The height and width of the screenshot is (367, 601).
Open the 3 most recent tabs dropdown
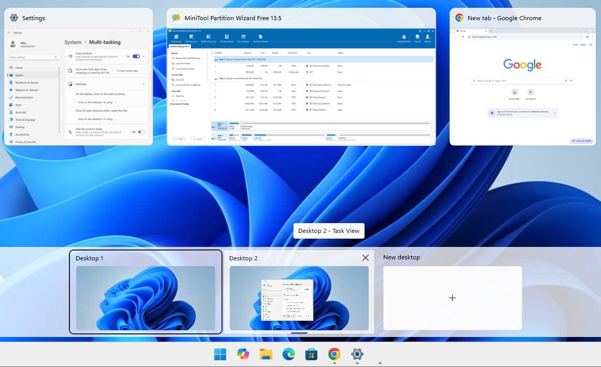(x=130, y=71)
